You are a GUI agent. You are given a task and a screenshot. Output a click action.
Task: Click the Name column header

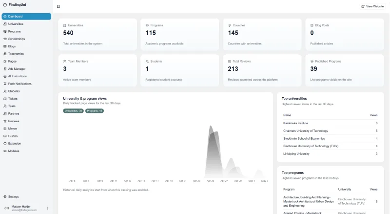tap(287, 115)
